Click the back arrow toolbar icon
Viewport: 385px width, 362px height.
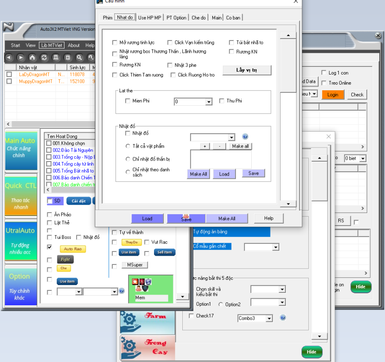9,58
